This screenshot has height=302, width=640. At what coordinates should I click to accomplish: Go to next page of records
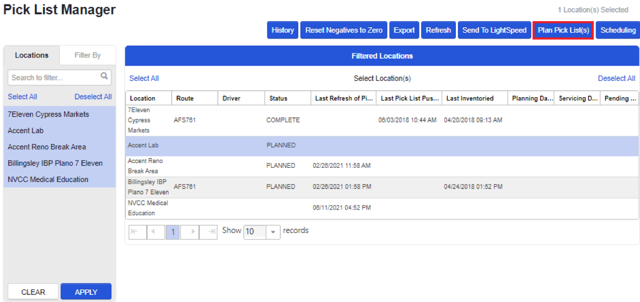click(x=189, y=232)
